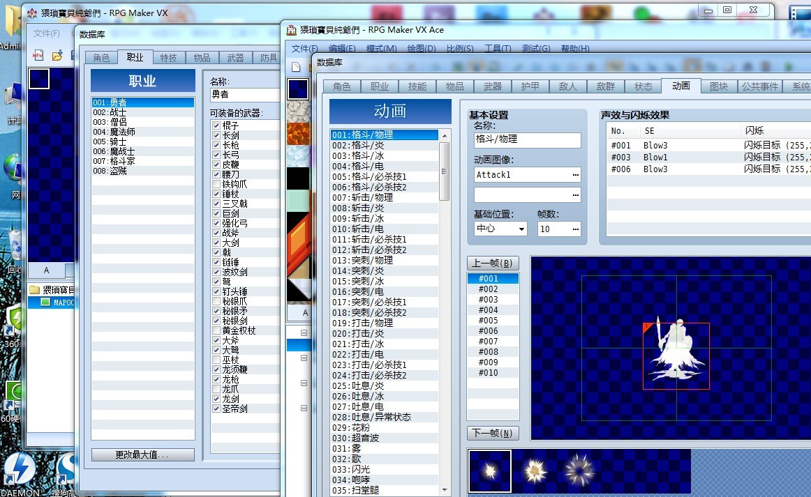Select the first small spark animation cell thumbnail

490,471
